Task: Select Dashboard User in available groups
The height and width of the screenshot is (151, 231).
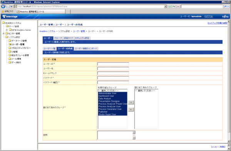Action: click(112, 96)
